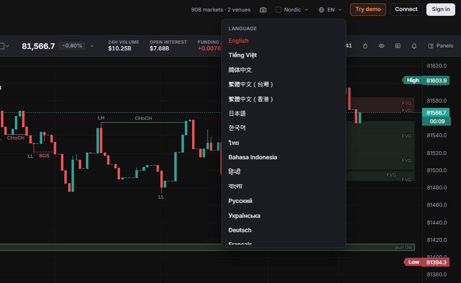Click the -0.80% change badge

[x=72, y=46]
